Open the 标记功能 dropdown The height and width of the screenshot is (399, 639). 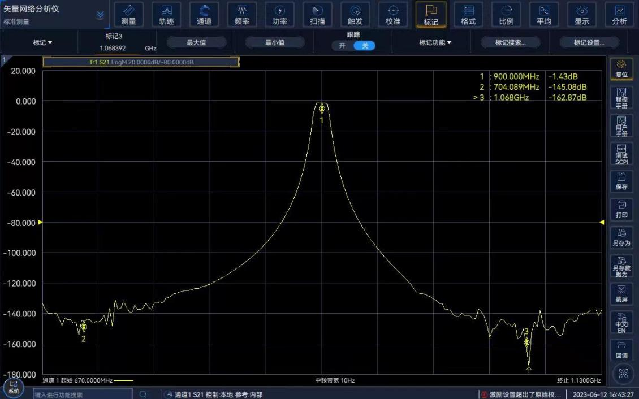(435, 42)
